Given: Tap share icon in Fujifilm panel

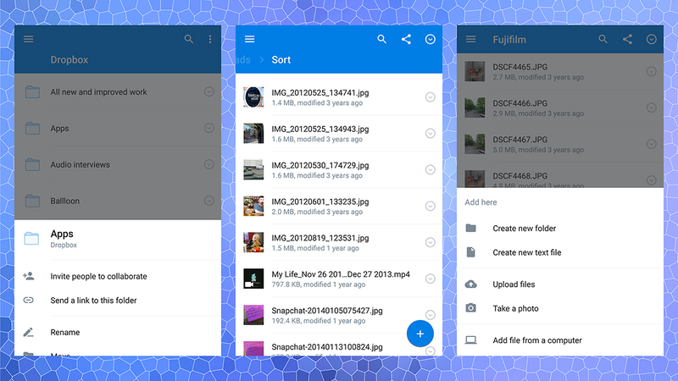Looking at the screenshot, I should [x=627, y=39].
